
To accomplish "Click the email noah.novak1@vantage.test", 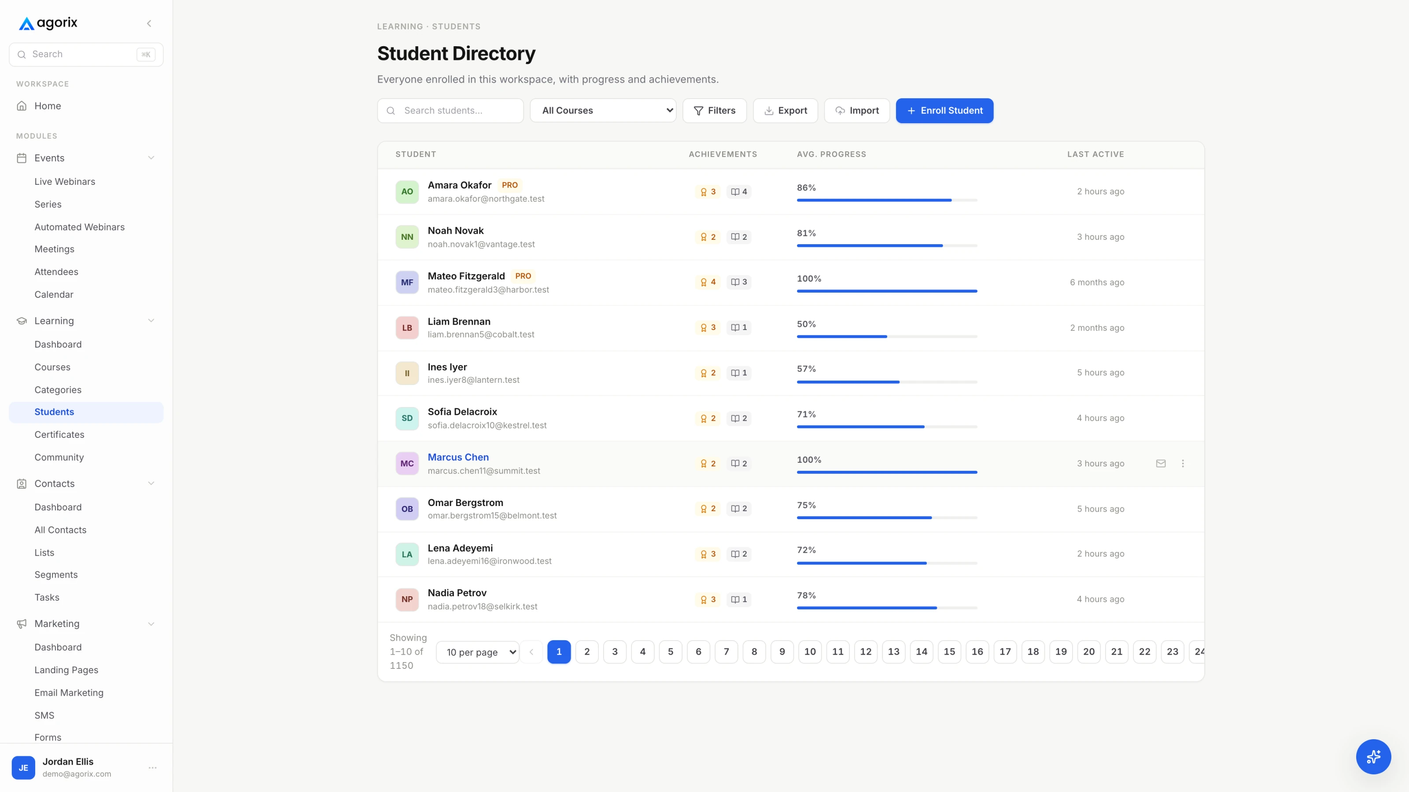I will pyautogui.click(x=481, y=244).
